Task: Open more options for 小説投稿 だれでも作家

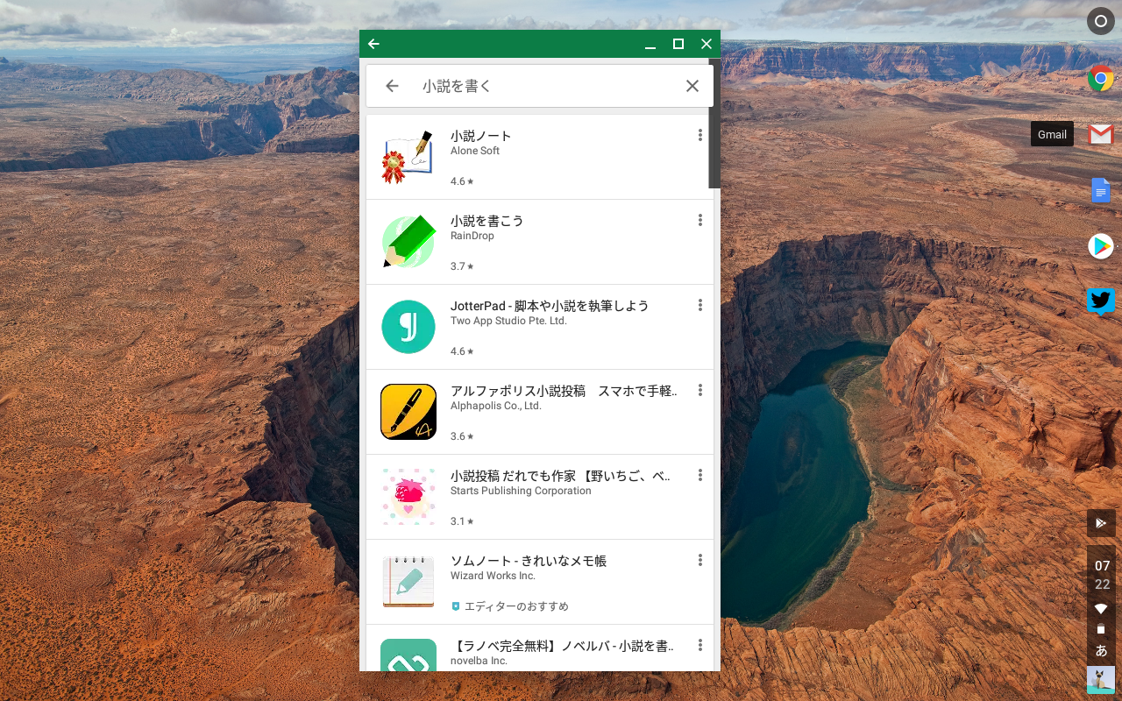Action: pyautogui.click(x=699, y=475)
